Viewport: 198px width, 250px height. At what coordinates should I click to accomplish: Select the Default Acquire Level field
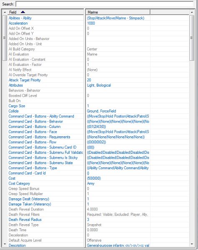(45, 240)
